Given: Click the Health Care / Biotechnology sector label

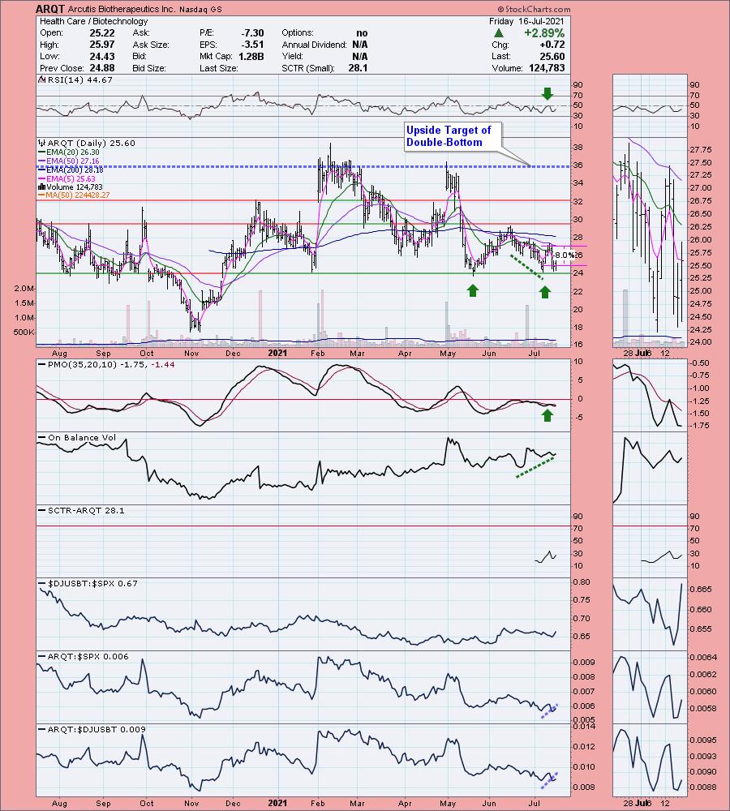Looking at the screenshot, I should click(93, 21).
